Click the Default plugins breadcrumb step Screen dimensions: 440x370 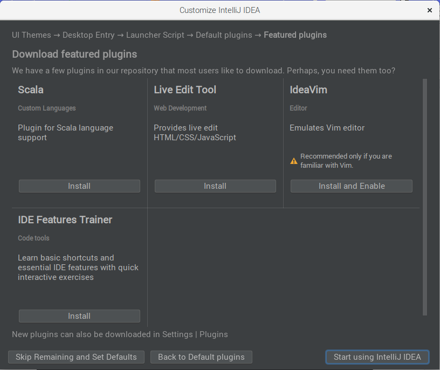click(x=224, y=35)
